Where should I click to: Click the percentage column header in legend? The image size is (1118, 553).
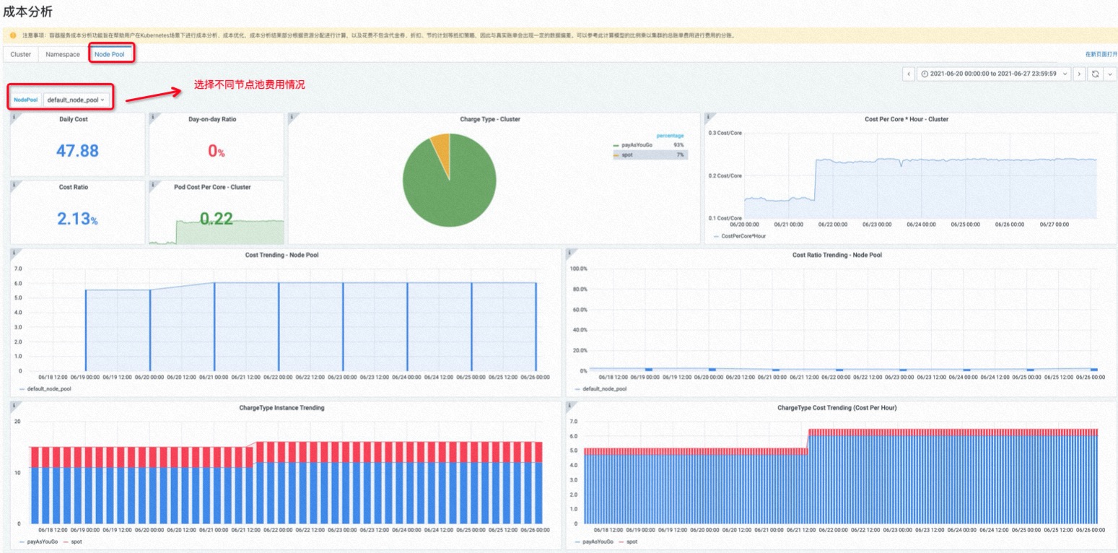point(670,136)
